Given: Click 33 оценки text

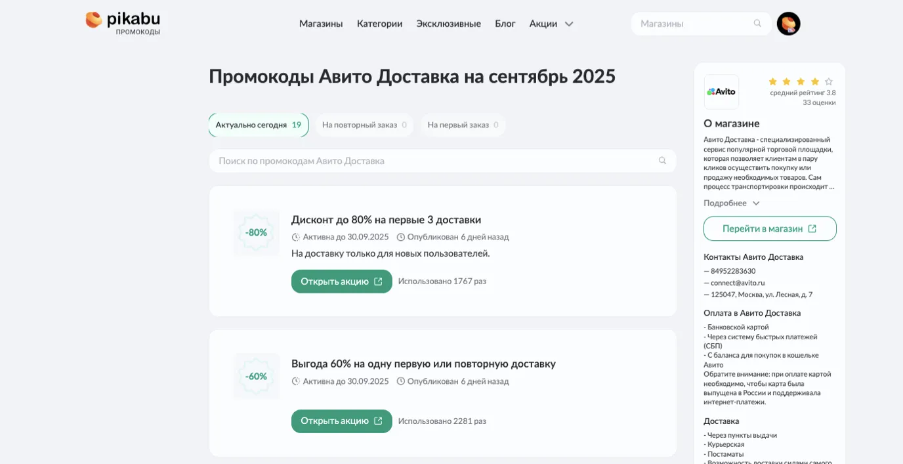Looking at the screenshot, I should 819,102.
